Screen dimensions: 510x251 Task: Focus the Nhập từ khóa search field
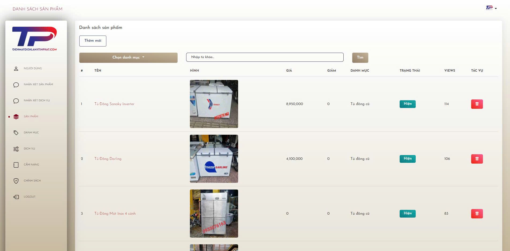tap(265, 57)
